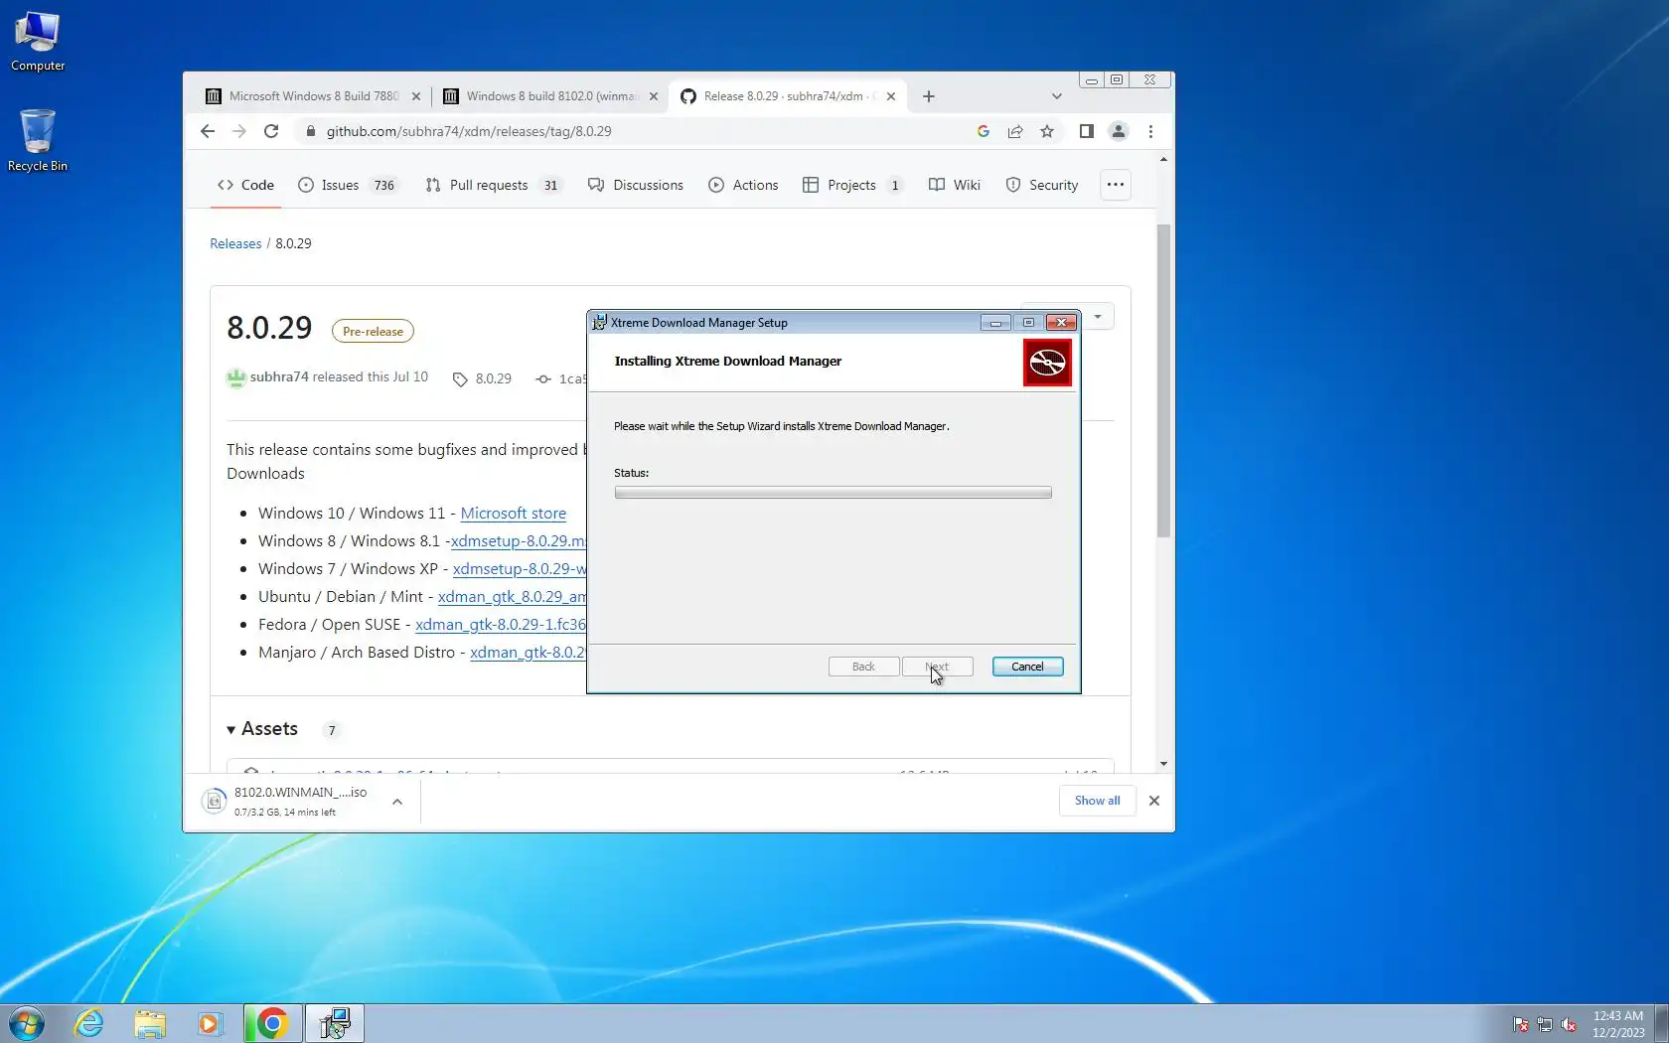Image resolution: width=1669 pixels, height=1043 pixels.
Task: Open subhra74 author profile link
Action: click(x=279, y=377)
